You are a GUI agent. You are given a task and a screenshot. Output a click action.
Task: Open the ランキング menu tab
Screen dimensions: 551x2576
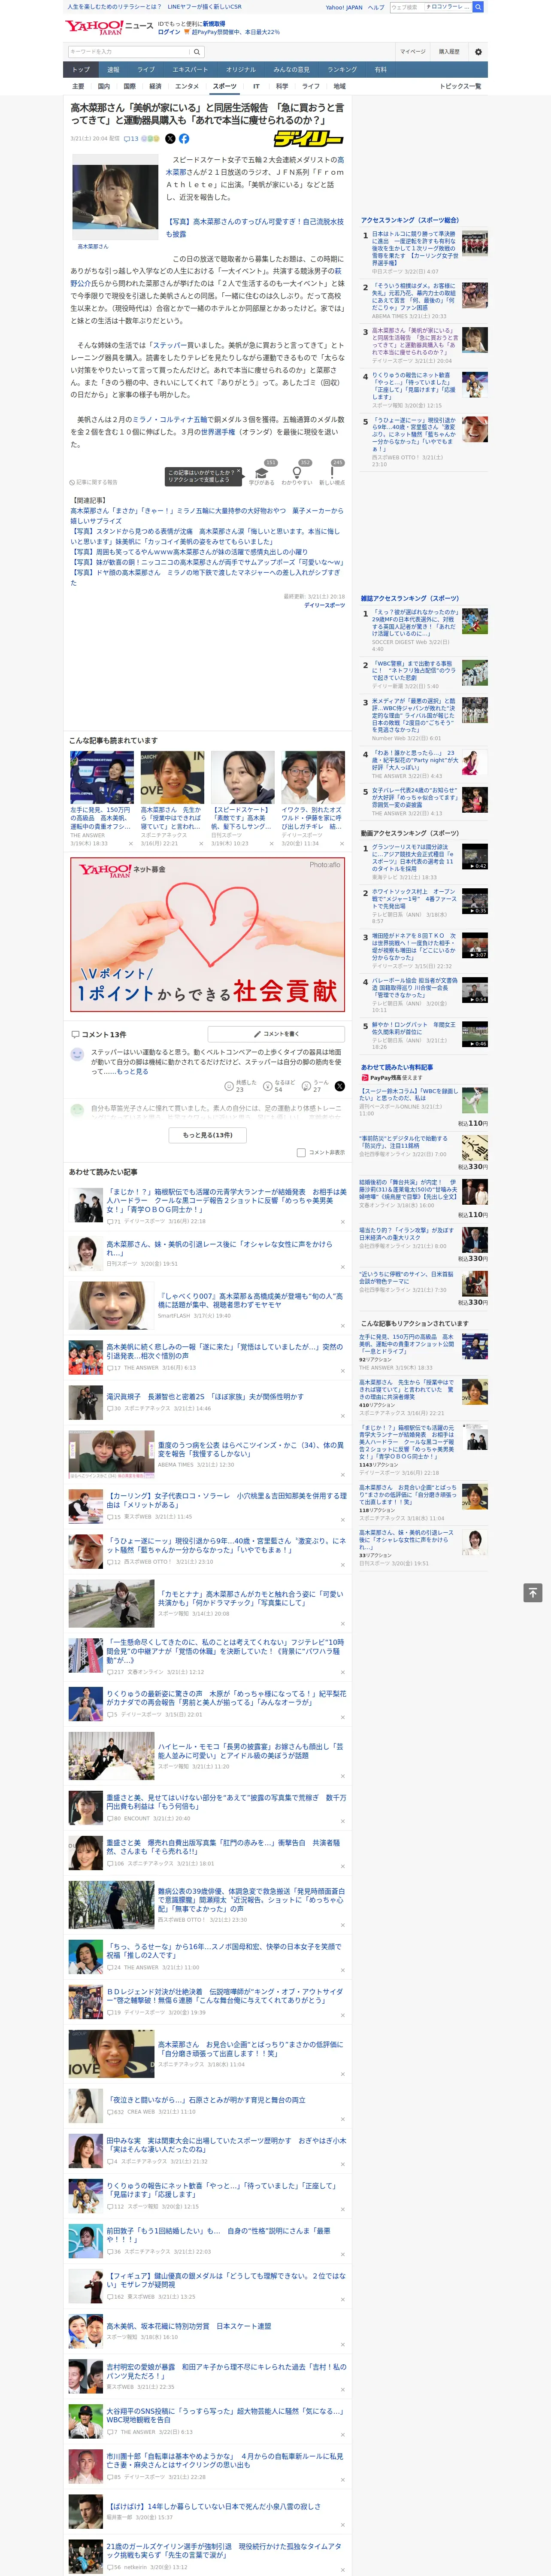pos(342,70)
